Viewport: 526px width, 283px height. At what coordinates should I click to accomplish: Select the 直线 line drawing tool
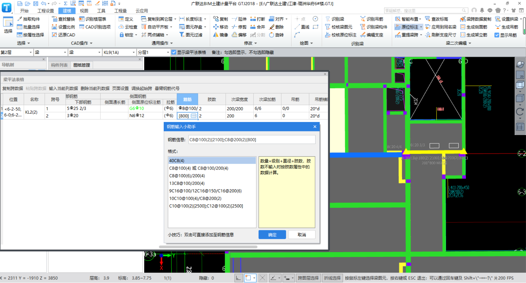[302, 27]
